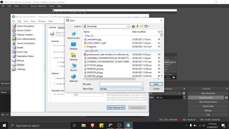Screen dimensions: 229x129
Task: Go to Network location
Action: coord(73,78)
